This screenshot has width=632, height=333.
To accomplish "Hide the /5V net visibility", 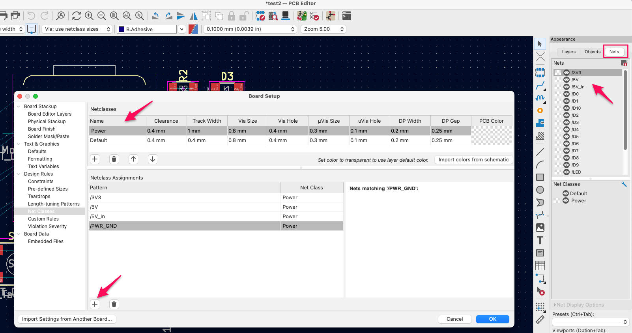I will 567,80.
